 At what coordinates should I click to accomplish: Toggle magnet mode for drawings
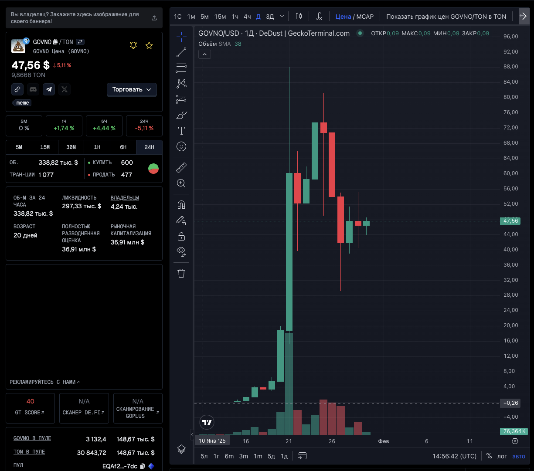coord(181,204)
